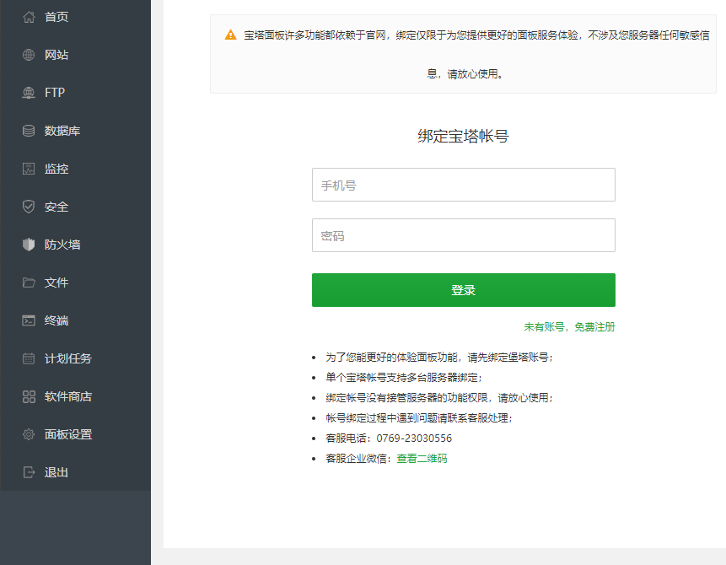Click the orange warning triangle icon
The height and width of the screenshot is (565, 726).
pos(230,35)
